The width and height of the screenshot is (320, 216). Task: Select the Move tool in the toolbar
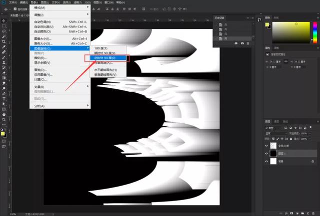4,20
